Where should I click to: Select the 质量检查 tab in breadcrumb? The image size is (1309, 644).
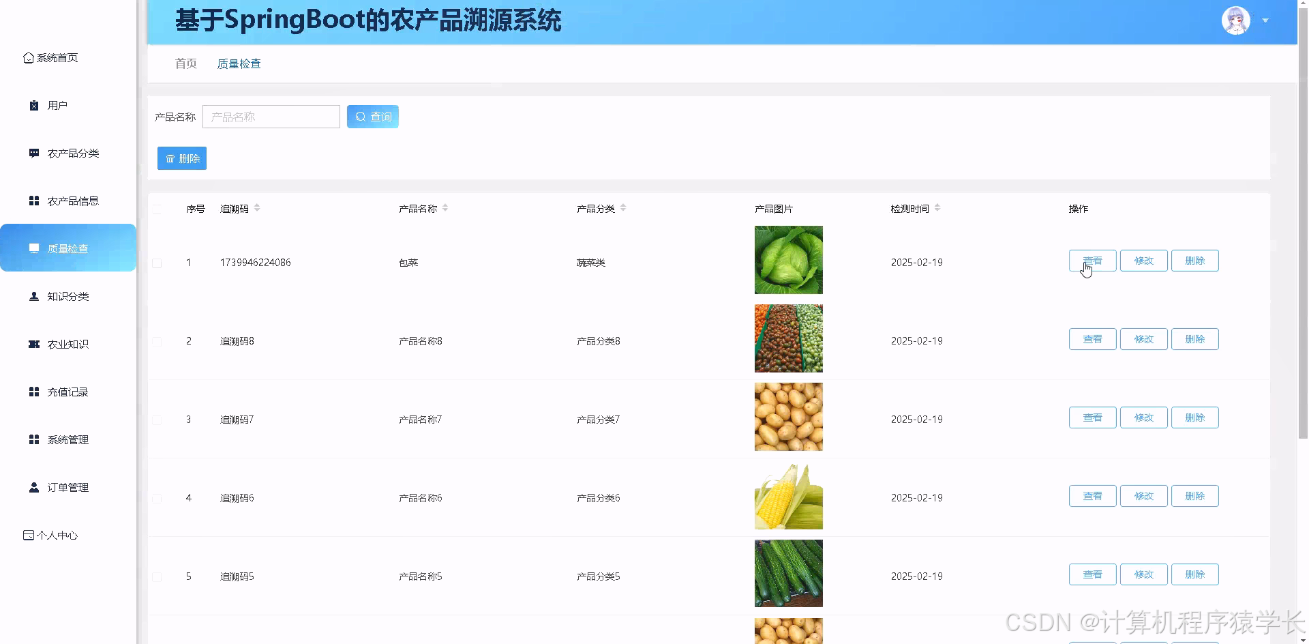pyautogui.click(x=239, y=63)
